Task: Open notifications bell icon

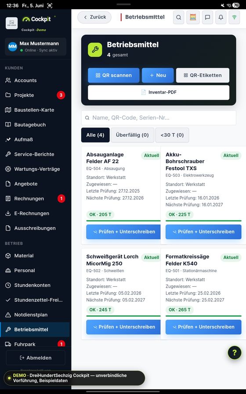Action: 221,17
